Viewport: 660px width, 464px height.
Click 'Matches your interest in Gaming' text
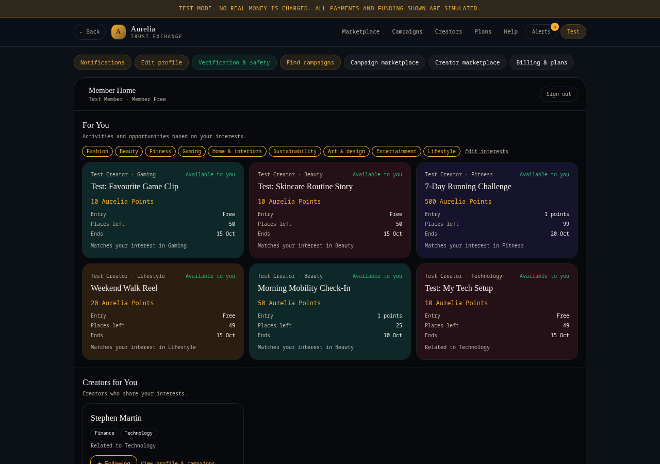[139, 246]
